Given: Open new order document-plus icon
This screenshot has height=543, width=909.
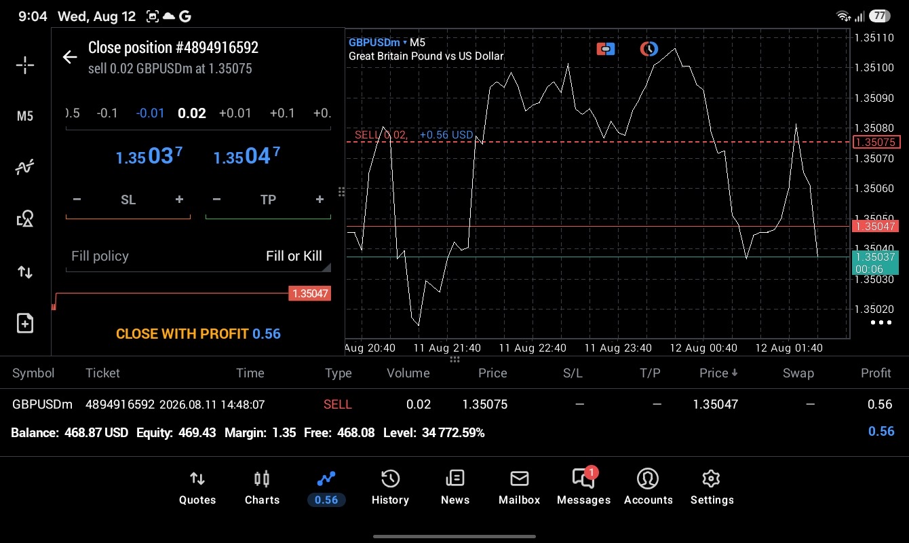Looking at the screenshot, I should coord(25,323).
